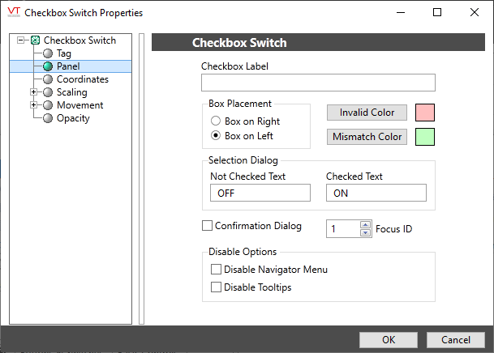Click the Scaling node sphere icon

48,92
